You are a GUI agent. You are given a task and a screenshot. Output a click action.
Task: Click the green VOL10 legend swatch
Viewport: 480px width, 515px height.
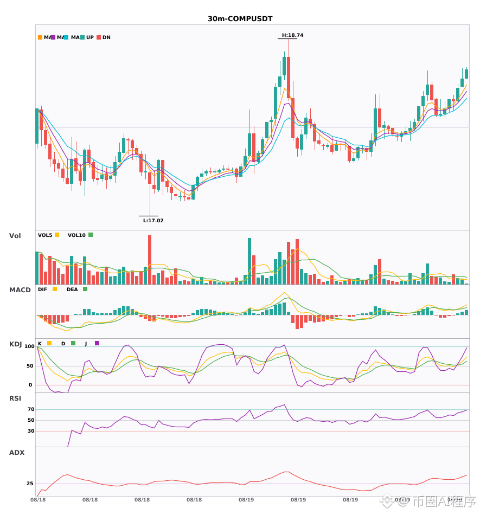point(91,235)
